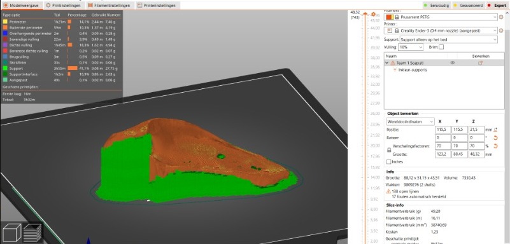
Task: Switch to the Modelweergave tab
Action: tap(22, 6)
